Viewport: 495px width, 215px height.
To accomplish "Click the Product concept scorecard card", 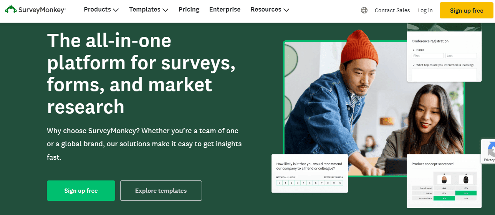I will (444, 181).
